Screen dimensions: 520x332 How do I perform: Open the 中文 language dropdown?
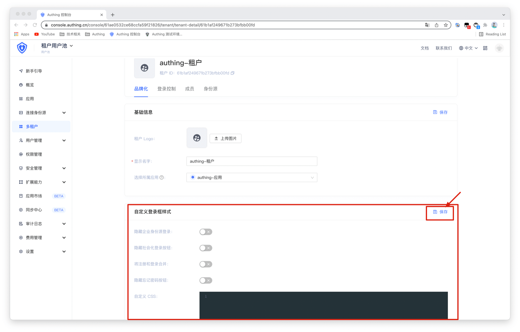[x=468, y=48]
